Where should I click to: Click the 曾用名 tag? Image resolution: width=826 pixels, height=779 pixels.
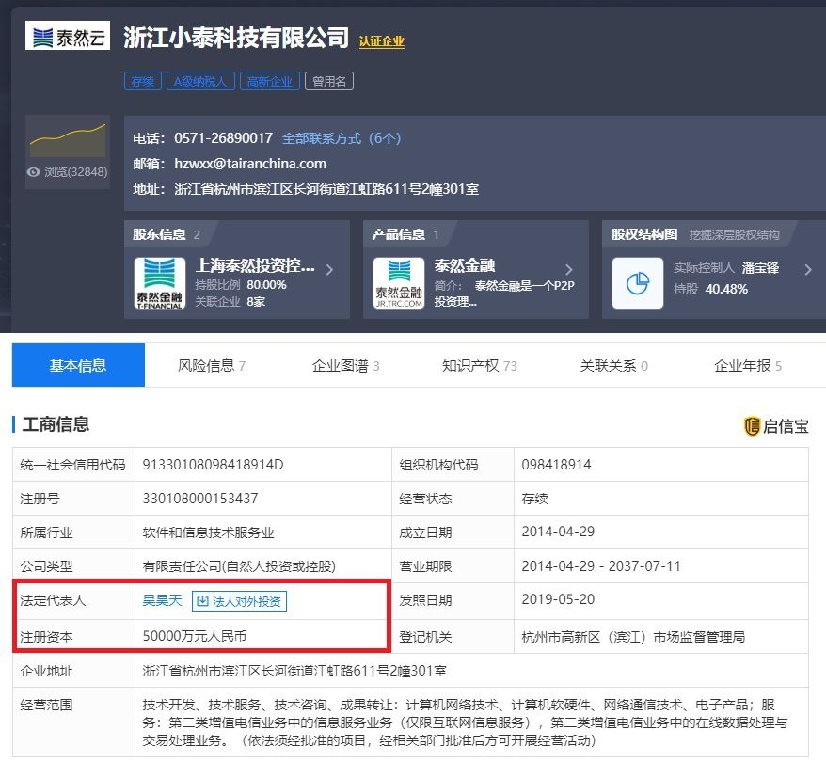coord(328,82)
